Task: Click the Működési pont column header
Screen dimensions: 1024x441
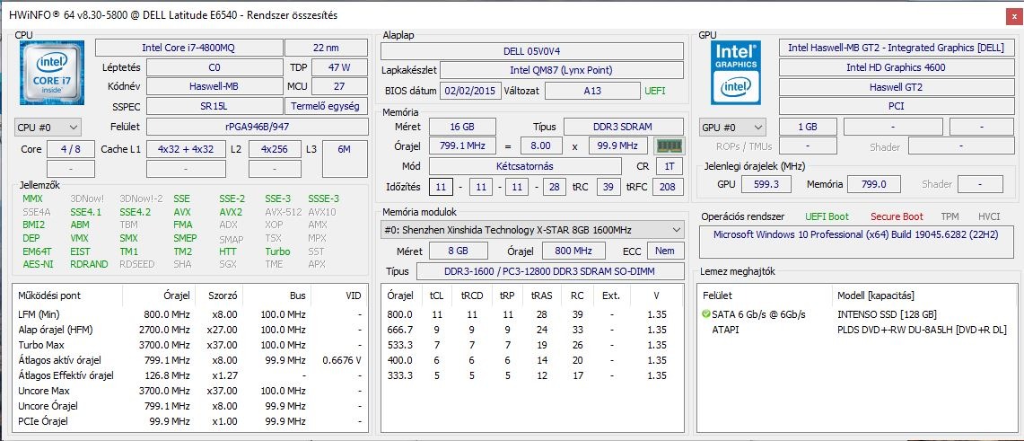Action: pyautogui.click(x=68, y=295)
